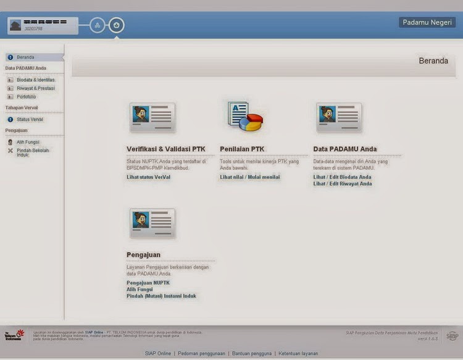The image size is (463, 360).
Task: Open Pindah (Mutasi) Instansi Induk link
Action: (161, 296)
